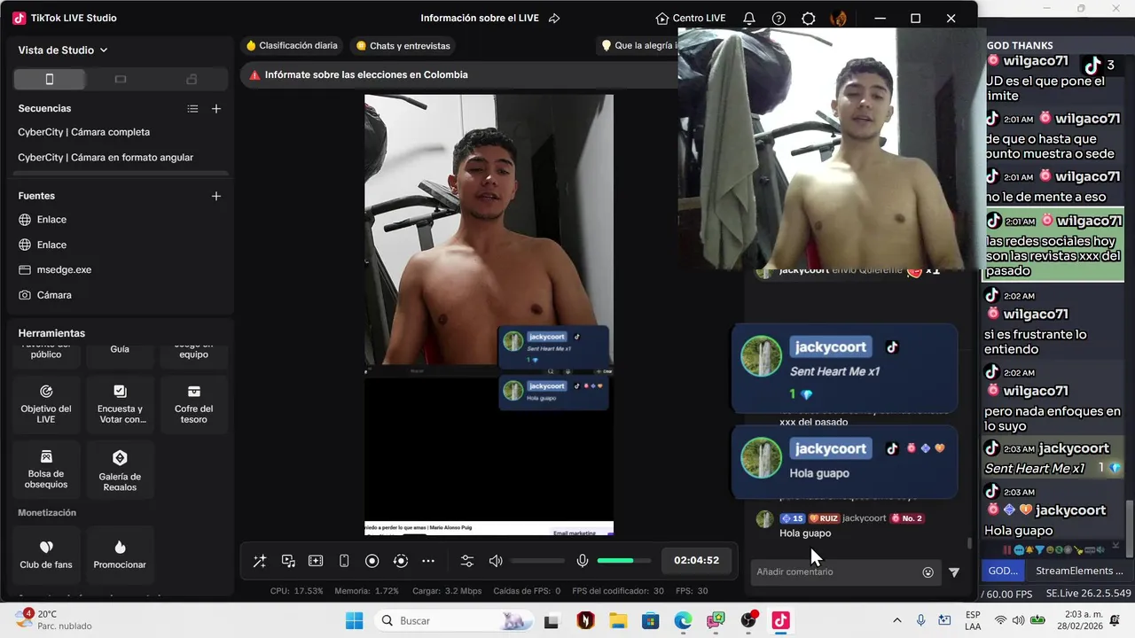Add a new scene in Secuencias
The image size is (1135, 638).
[216, 109]
